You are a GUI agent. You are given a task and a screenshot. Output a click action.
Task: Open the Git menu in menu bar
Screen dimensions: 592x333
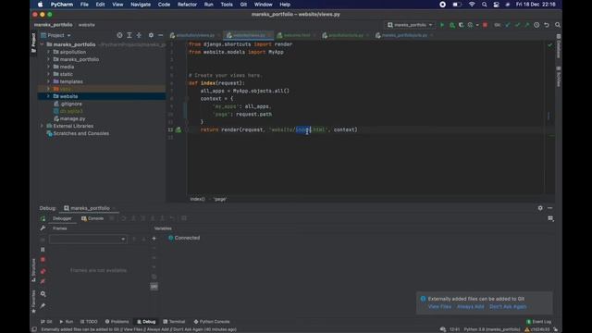pos(243,5)
